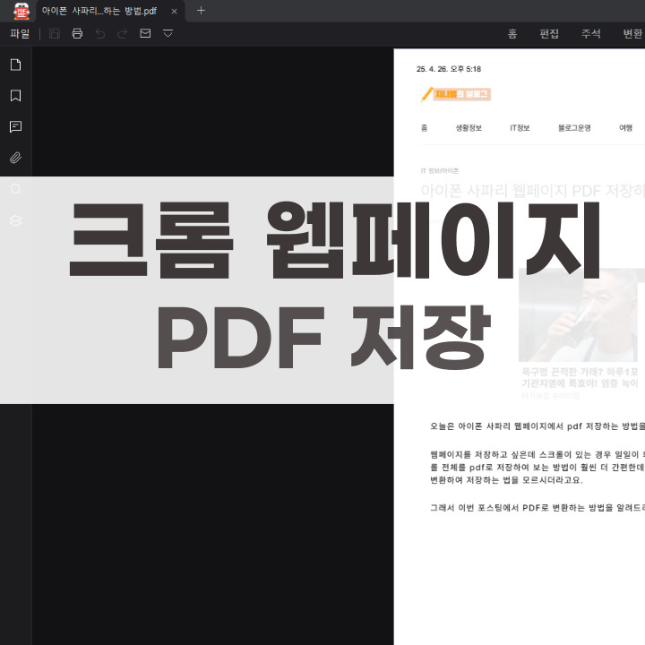Open the comments panel icon
645x645 pixels.
tap(15, 126)
